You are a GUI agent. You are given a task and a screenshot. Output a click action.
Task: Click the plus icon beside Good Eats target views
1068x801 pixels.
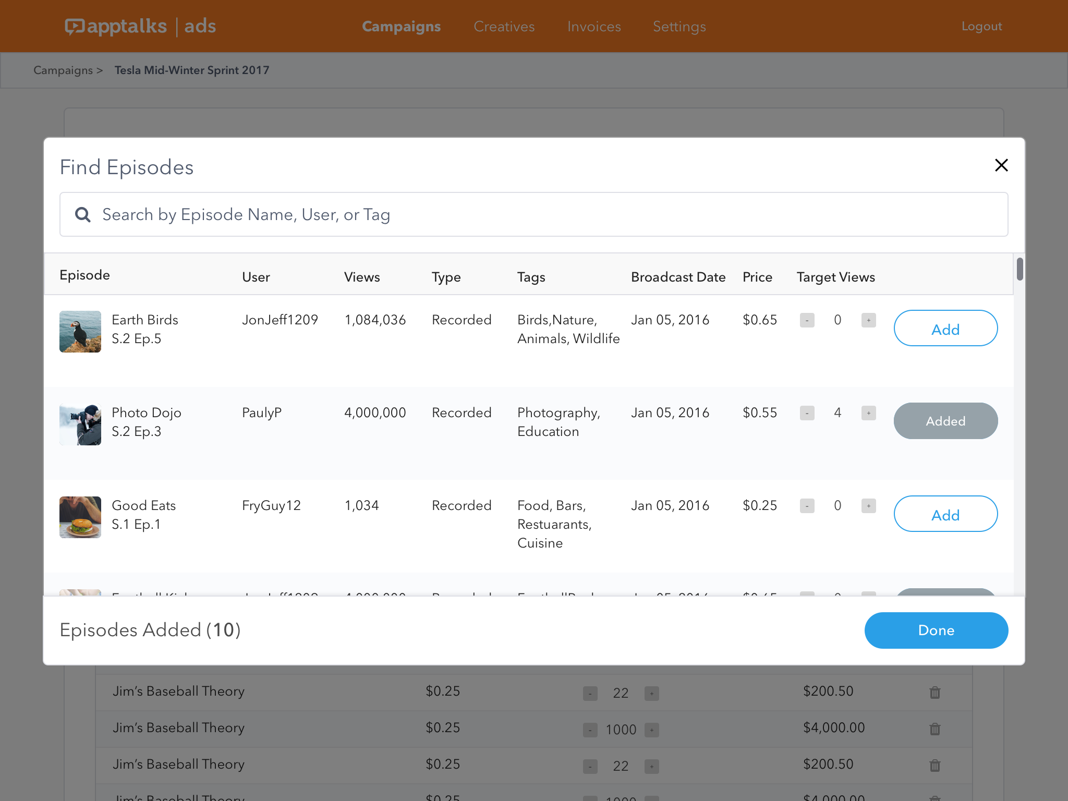pos(868,505)
